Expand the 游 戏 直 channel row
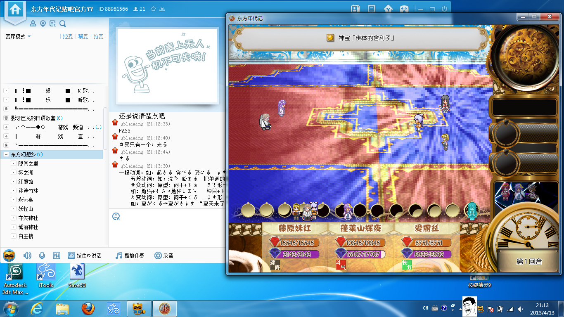Screen dimensions: 564x317 6,136
